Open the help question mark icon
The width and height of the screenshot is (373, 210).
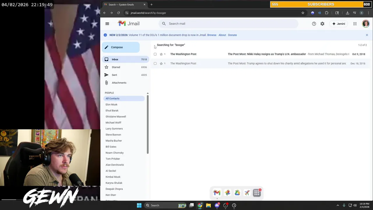(314, 24)
